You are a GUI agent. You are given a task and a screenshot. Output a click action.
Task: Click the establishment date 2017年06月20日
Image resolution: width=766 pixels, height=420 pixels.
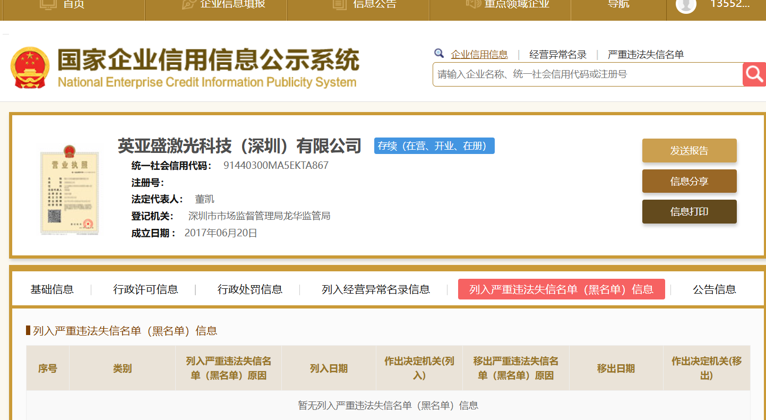pos(221,233)
